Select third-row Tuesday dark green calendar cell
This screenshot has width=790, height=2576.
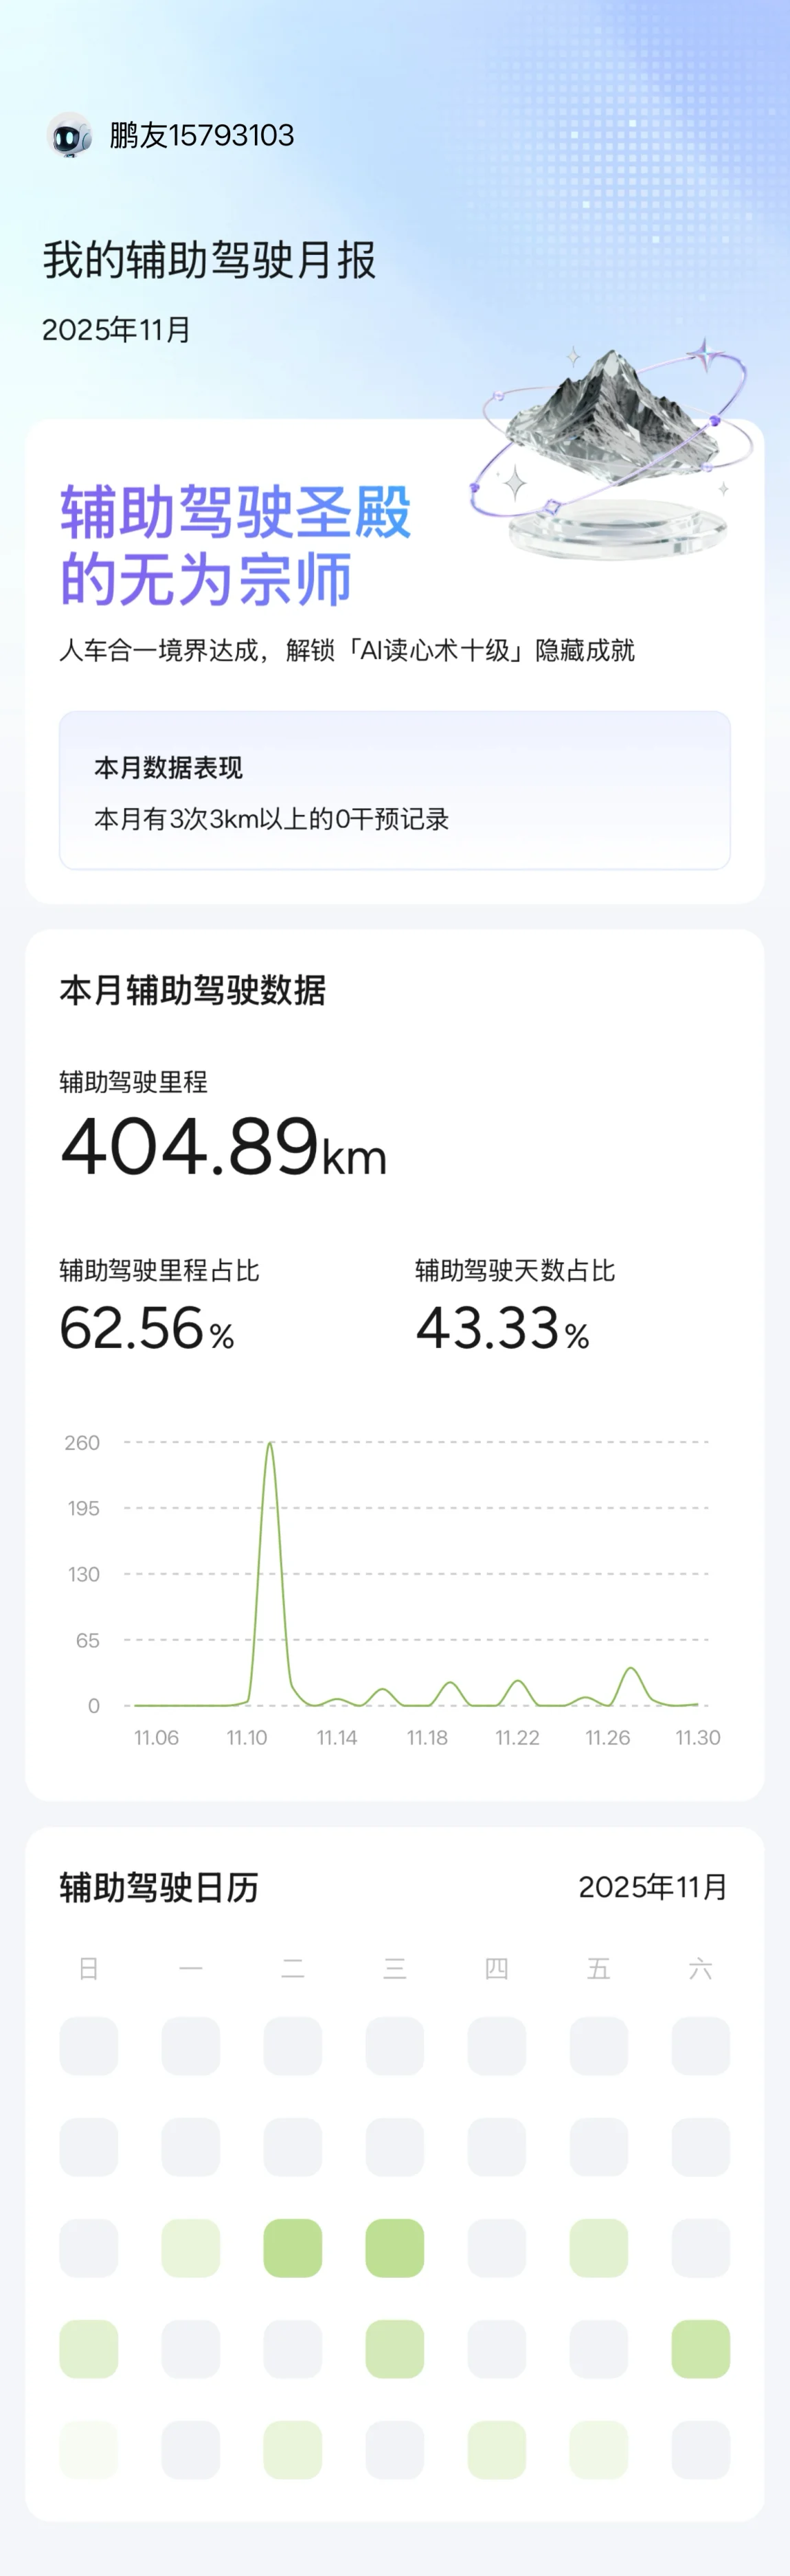click(x=292, y=2248)
